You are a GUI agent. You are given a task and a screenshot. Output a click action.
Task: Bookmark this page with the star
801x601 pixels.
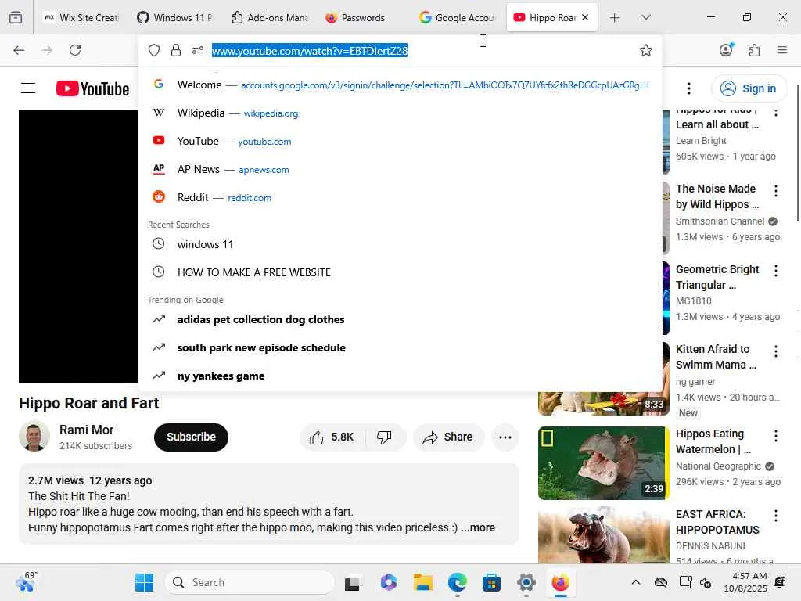click(645, 50)
